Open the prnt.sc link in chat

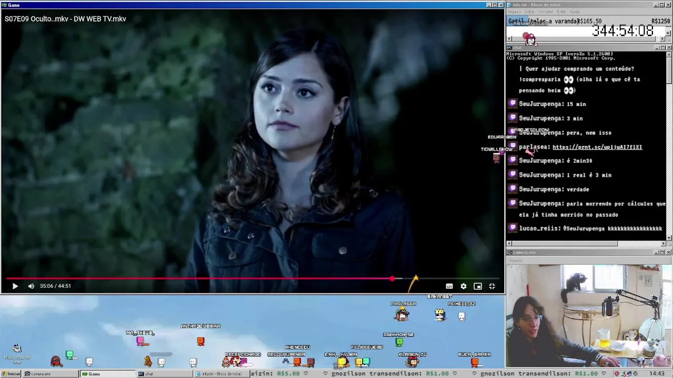pos(597,147)
